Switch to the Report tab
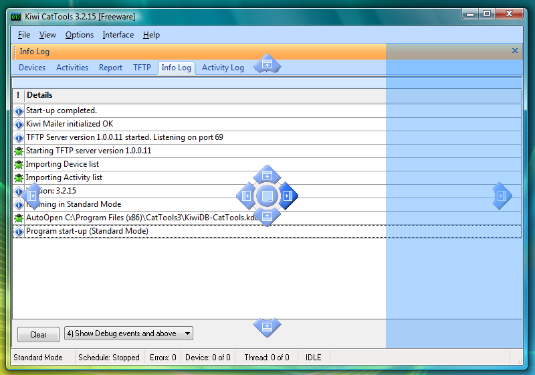Screen dimensions: 535x375 (110, 68)
